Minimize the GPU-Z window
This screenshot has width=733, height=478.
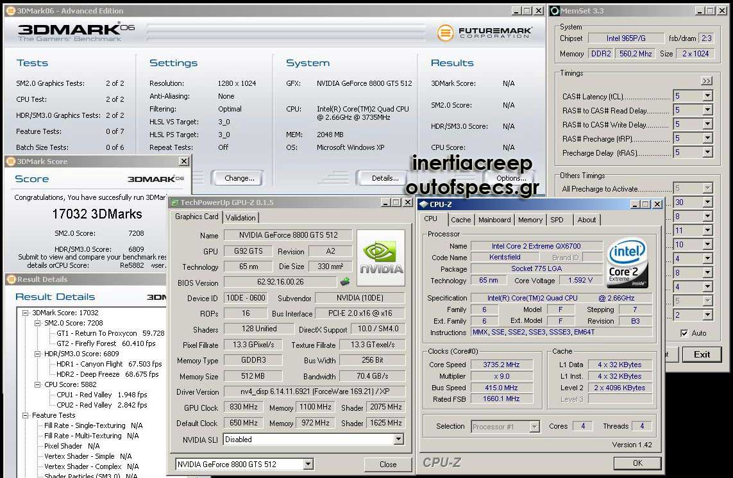point(386,202)
